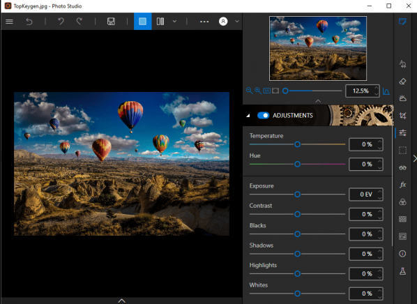417x304 pixels.
Task: Click the Temperature slider handle
Action: (x=297, y=144)
